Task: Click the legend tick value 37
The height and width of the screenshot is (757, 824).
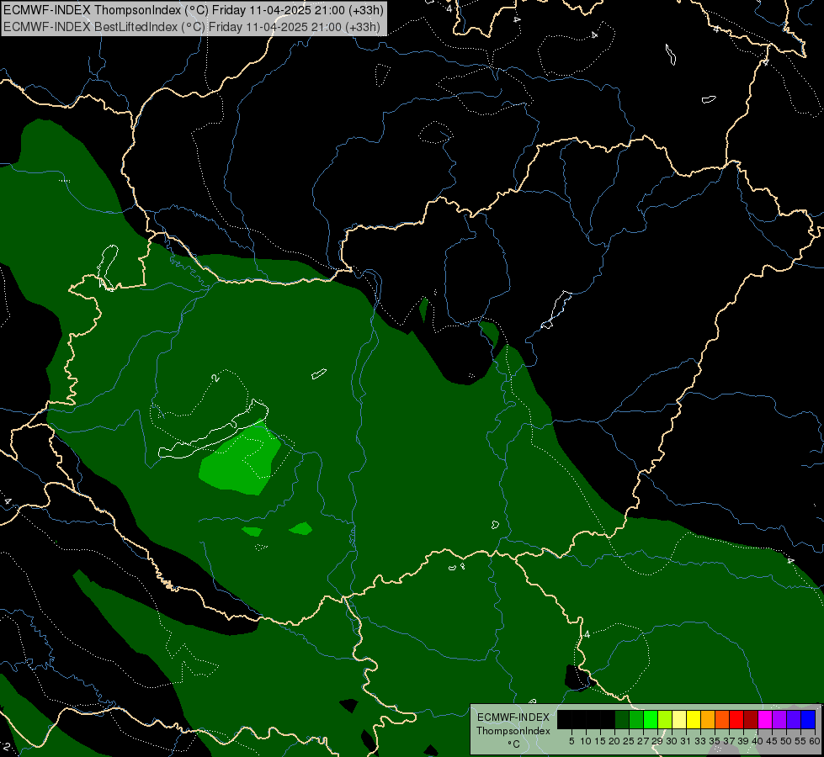Action: coord(729,741)
